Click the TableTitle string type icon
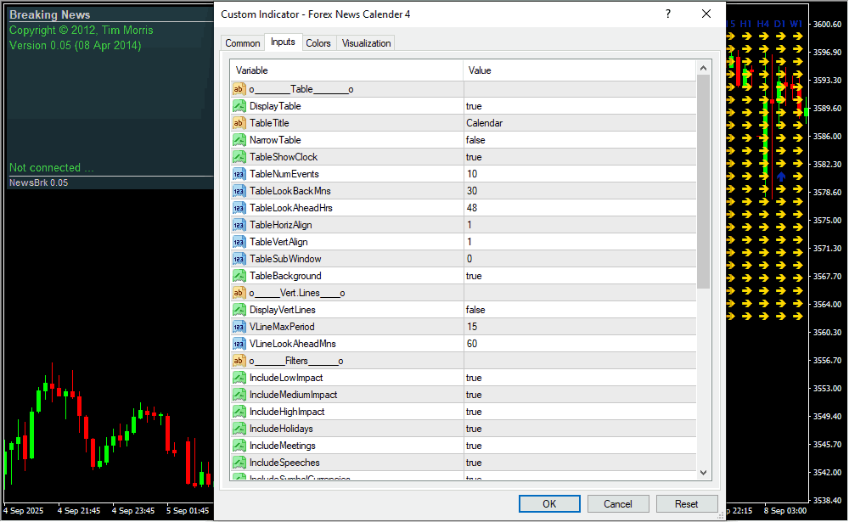849x522 pixels. [239, 123]
